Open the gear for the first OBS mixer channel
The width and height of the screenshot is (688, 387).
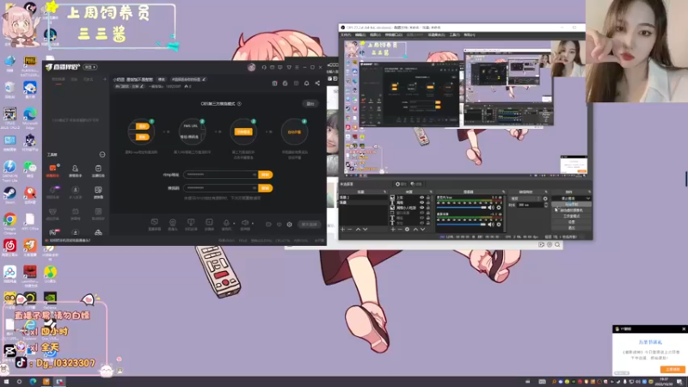(x=499, y=207)
